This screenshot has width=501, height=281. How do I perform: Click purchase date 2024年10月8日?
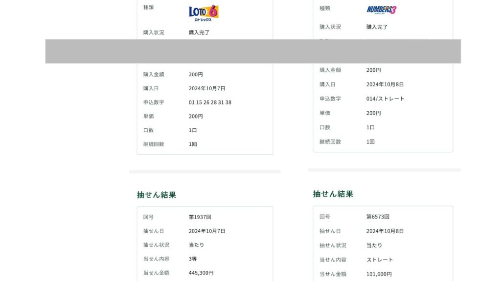pyautogui.click(x=385, y=84)
